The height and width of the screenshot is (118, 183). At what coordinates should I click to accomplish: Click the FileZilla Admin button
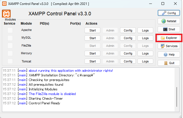(110, 46)
